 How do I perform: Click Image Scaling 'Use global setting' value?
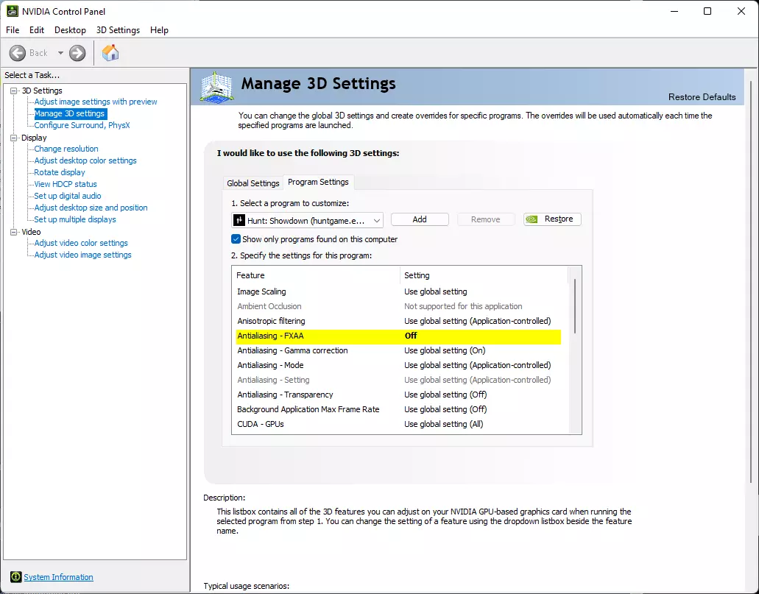pyautogui.click(x=436, y=291)
